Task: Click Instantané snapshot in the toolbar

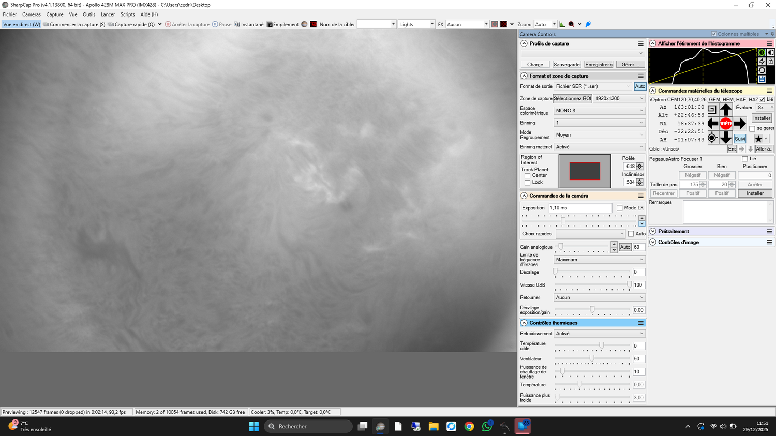Action: tap(249, 24)
